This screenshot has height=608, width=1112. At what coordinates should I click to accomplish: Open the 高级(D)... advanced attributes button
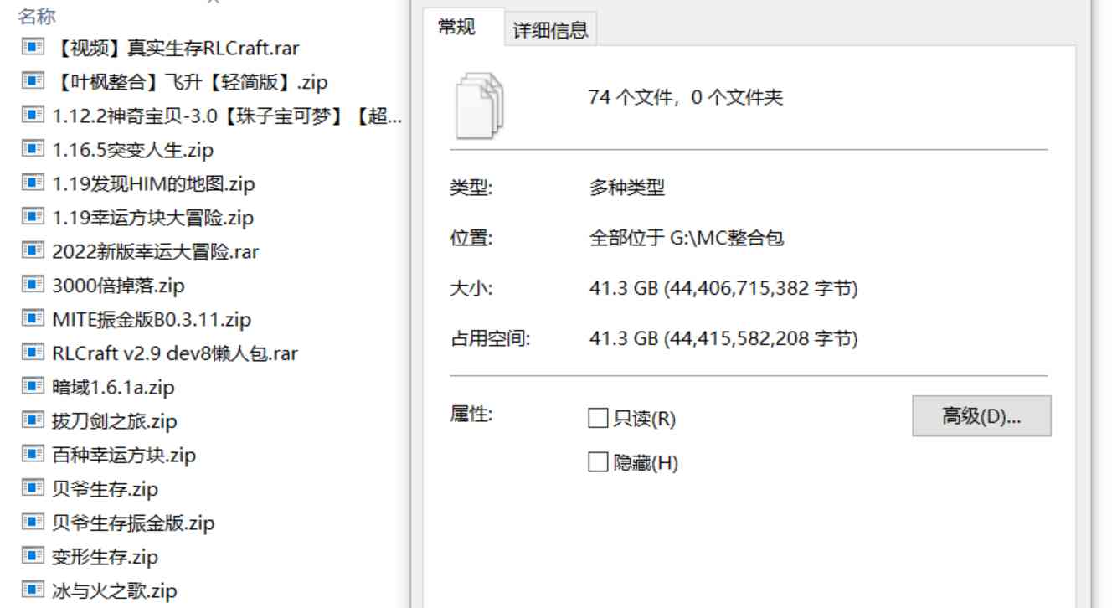point(981,416)
